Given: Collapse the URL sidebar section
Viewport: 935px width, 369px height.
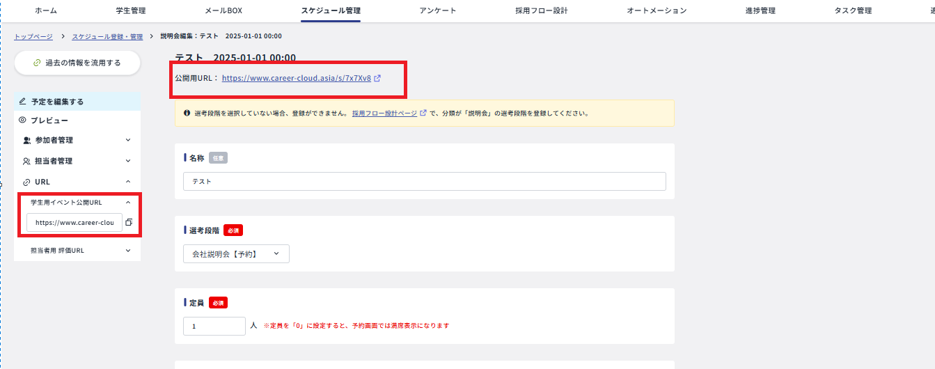Looking at the screenshot, I should pos(128,182).
